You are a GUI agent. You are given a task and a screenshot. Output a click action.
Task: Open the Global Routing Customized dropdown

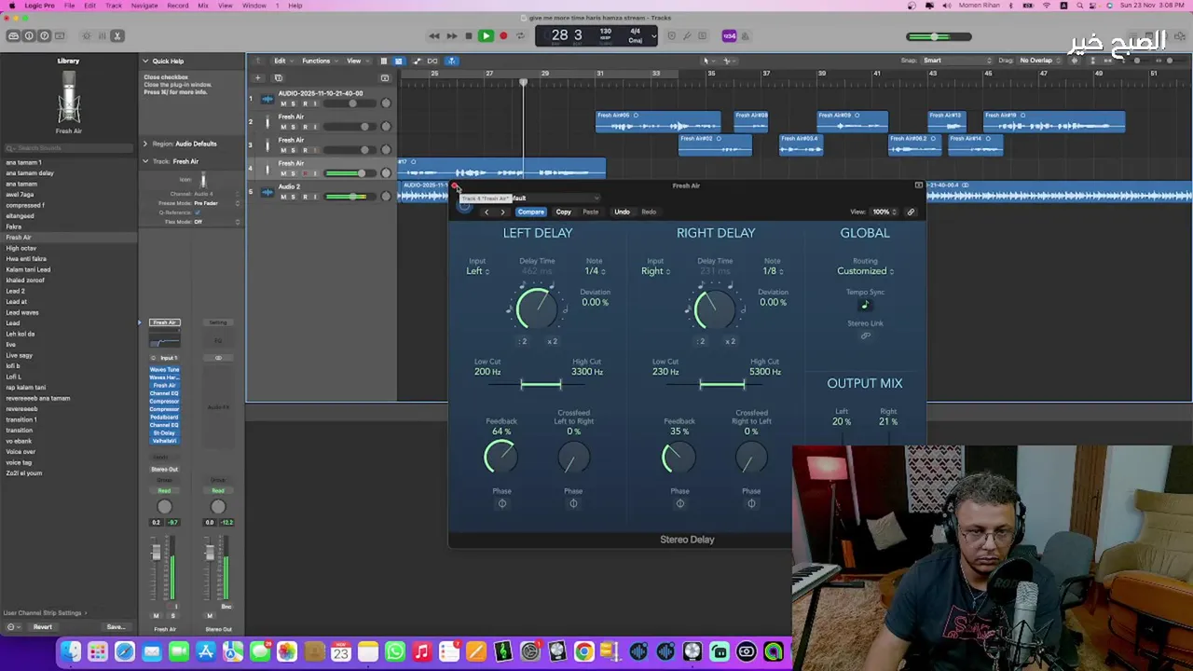(865, 271)
